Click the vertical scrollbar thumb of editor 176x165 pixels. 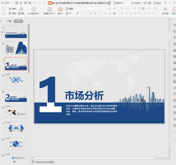tap(169, 36)
